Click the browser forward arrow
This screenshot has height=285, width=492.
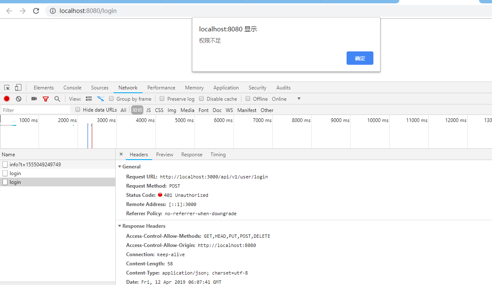pos(23,11)
